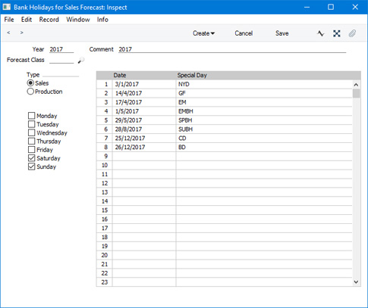Open the paperclip attachments icon
The width and height of the screenshot is (368, 308).
pos(352,33)
